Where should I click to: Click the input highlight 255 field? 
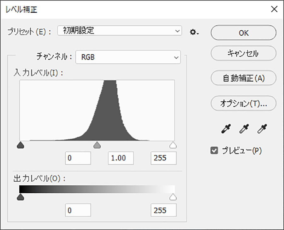pos(163,158)
